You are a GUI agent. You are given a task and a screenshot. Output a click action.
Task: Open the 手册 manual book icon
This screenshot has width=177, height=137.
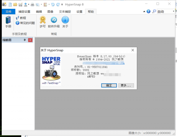(8, 22)
